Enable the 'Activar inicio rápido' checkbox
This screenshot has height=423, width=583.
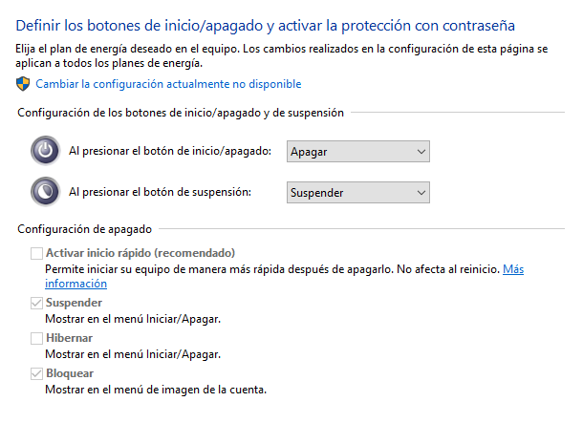pos(37,253)
